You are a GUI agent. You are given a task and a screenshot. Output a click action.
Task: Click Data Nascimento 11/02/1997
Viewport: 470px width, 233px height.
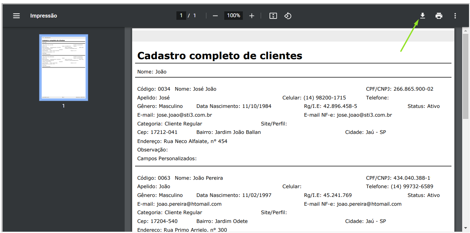tap(234, 195)
